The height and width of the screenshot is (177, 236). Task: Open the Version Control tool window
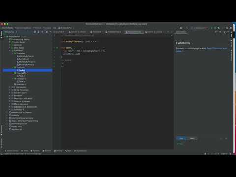tap(11, 151)
